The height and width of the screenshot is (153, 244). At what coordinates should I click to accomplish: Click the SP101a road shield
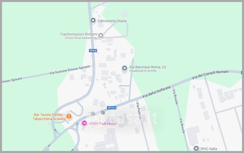[112, 108]
